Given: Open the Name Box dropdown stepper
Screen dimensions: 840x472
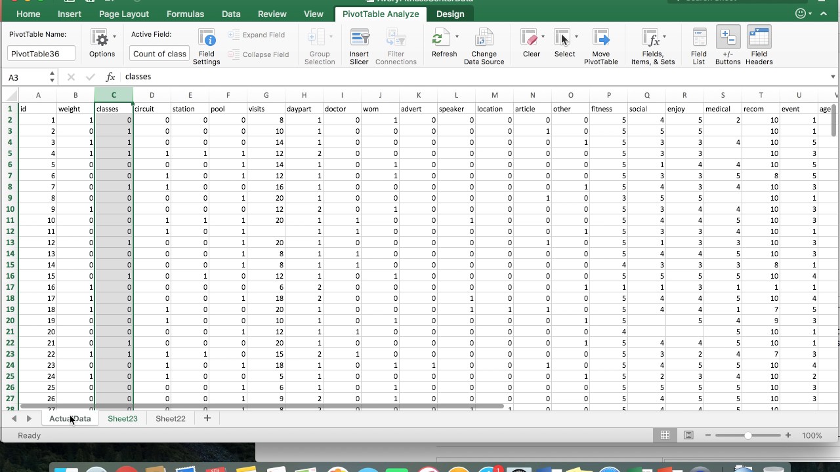Looking at the screenshot, I should [52, 77].
